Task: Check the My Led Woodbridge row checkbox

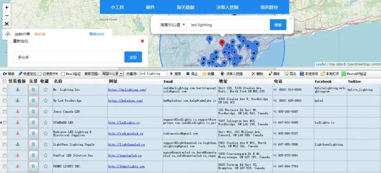Action: click(x=4, y=101)
